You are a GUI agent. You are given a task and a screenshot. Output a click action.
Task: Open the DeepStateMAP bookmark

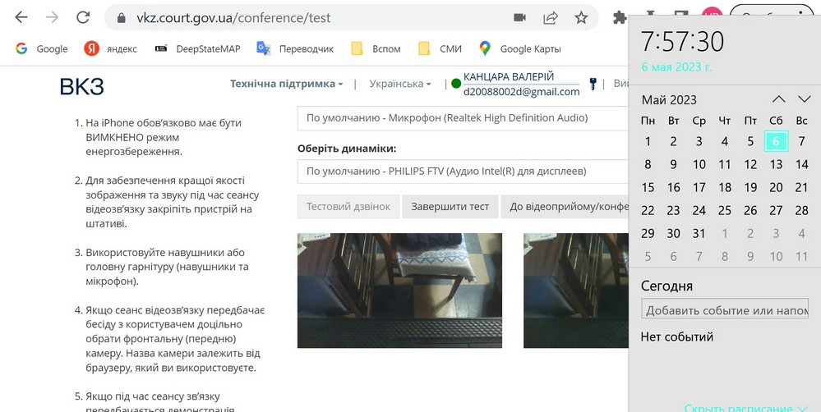coord(197,48)
